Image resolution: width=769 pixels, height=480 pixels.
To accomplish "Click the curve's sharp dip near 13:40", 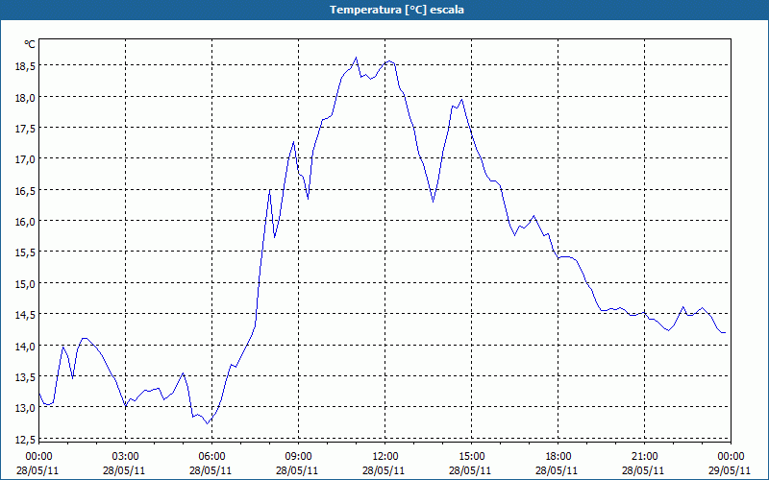I will tap(434, 202).
